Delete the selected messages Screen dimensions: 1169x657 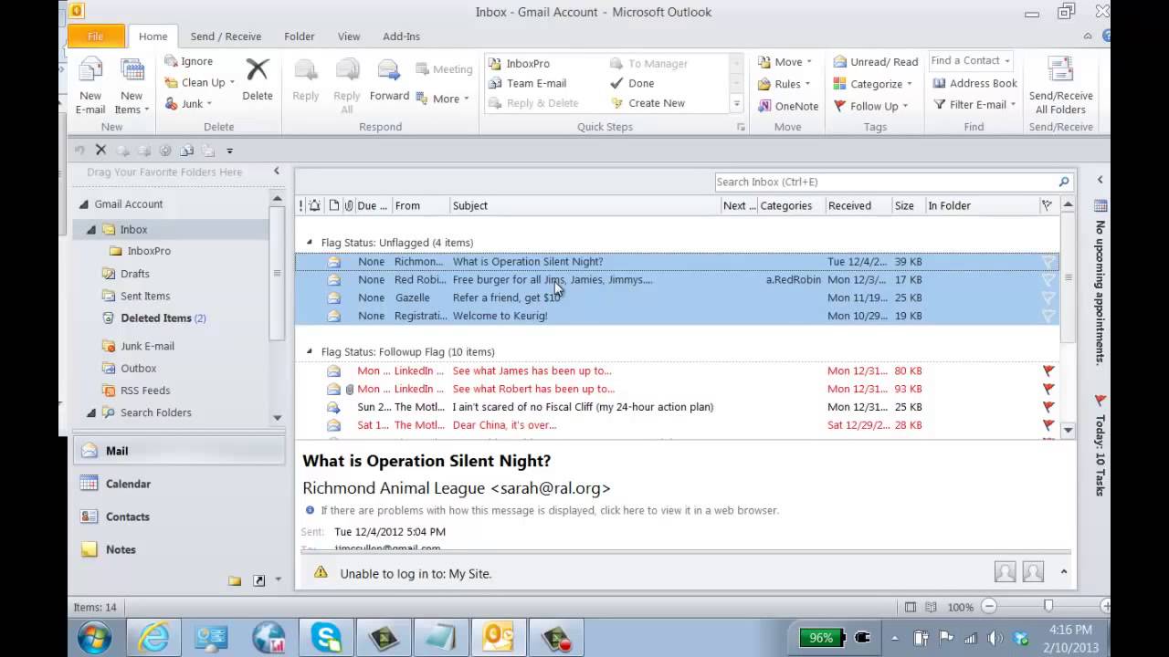pyautogui.click(x=258, y=79)
